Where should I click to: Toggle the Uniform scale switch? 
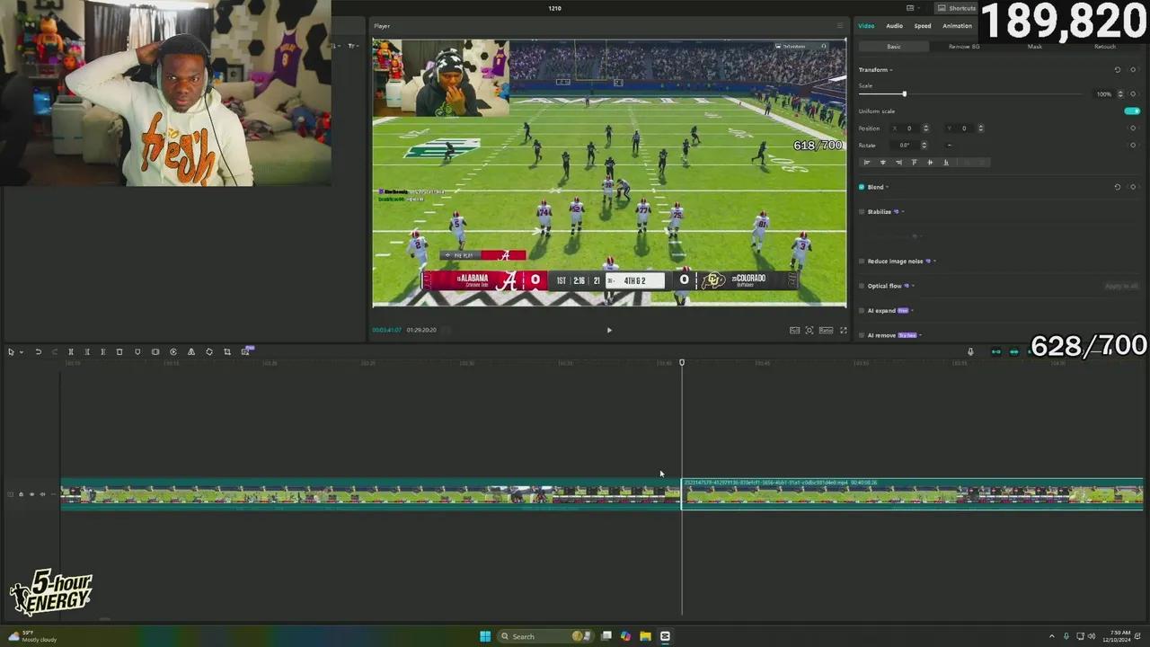(1132, 111)
